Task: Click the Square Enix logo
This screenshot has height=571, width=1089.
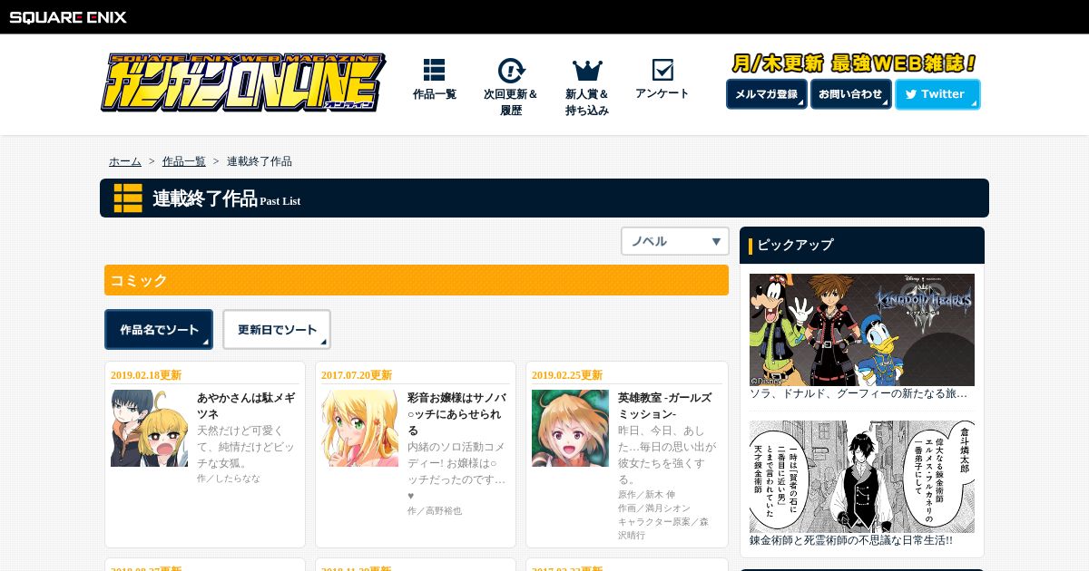Action: (x=68, y=16)
